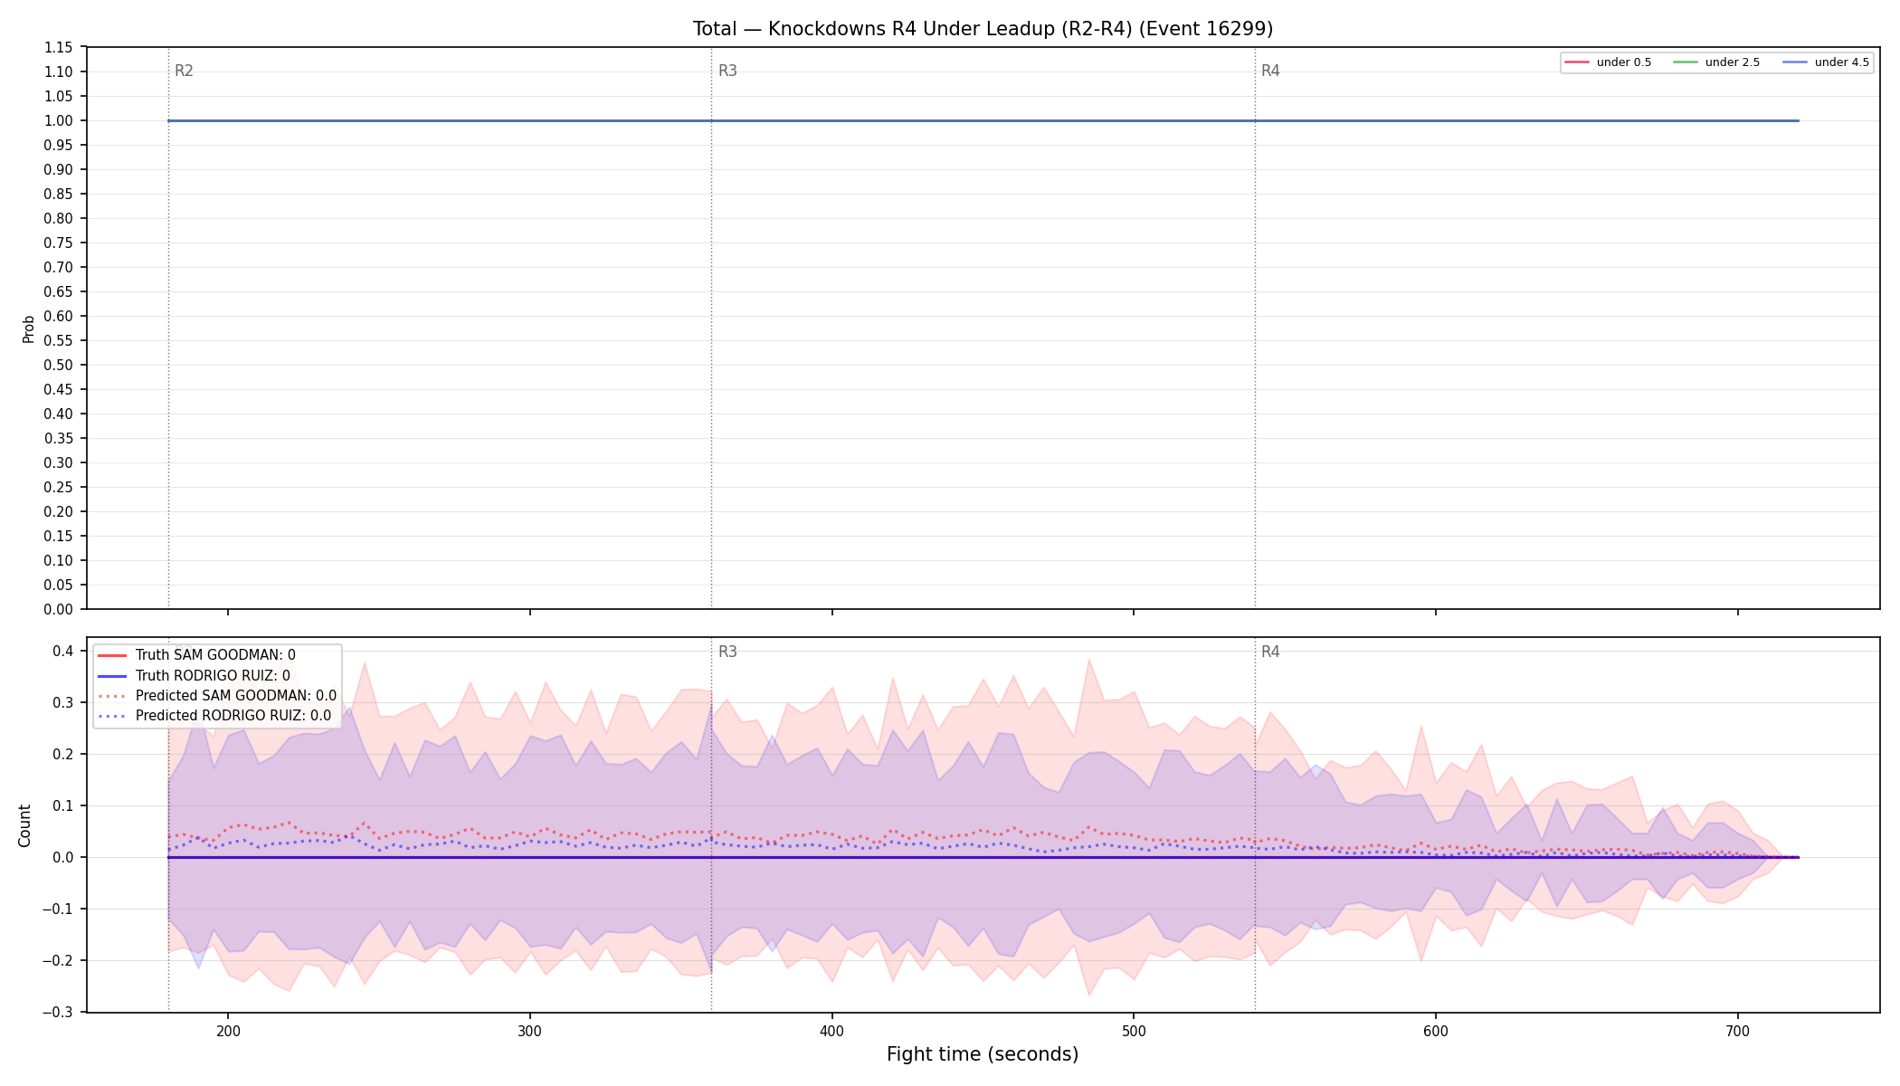Viewport: 1900px width, 1086px height.
Task: Click the 0.50 tick on Prob axis
Action: pyautogui.click(x=59, y=366)
